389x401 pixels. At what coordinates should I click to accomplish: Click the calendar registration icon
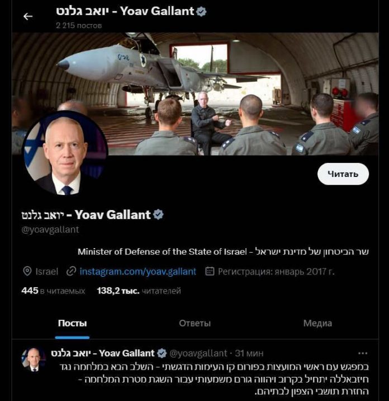pos(210,271)
